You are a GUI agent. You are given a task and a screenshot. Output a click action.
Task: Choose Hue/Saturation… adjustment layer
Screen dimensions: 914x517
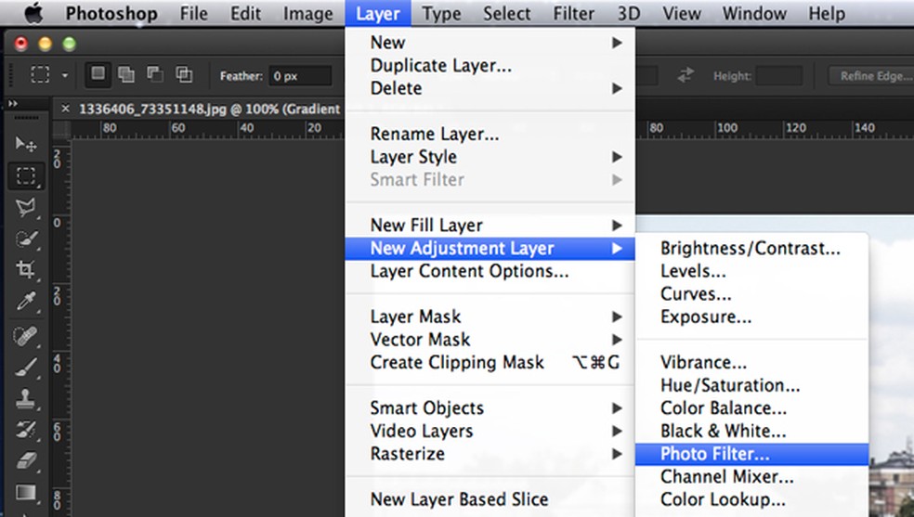(752, 385)
